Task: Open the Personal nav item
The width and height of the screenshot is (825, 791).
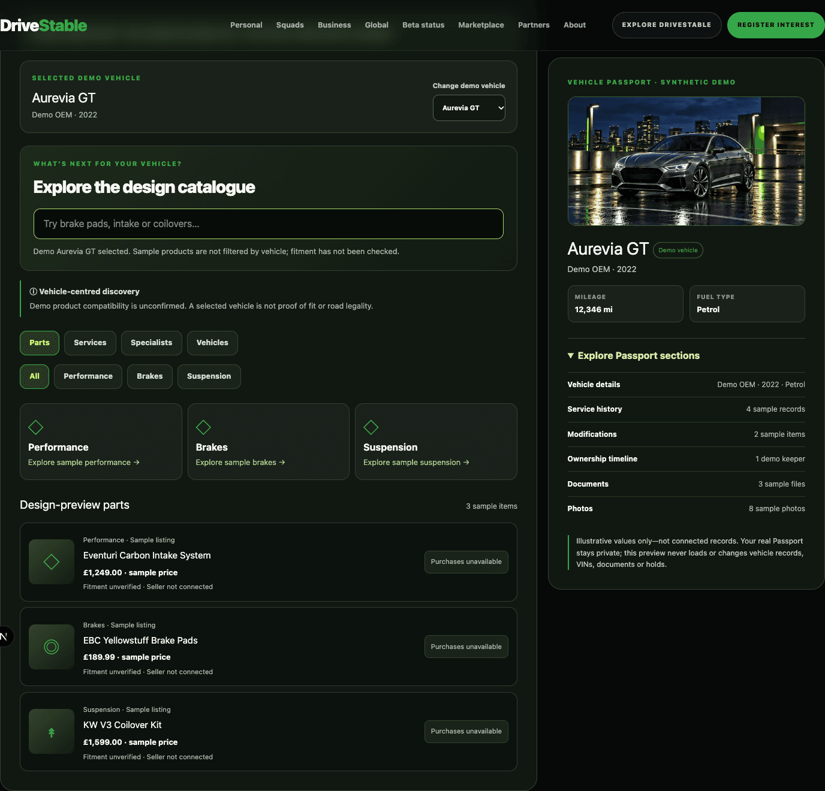Action: (246, 25)
